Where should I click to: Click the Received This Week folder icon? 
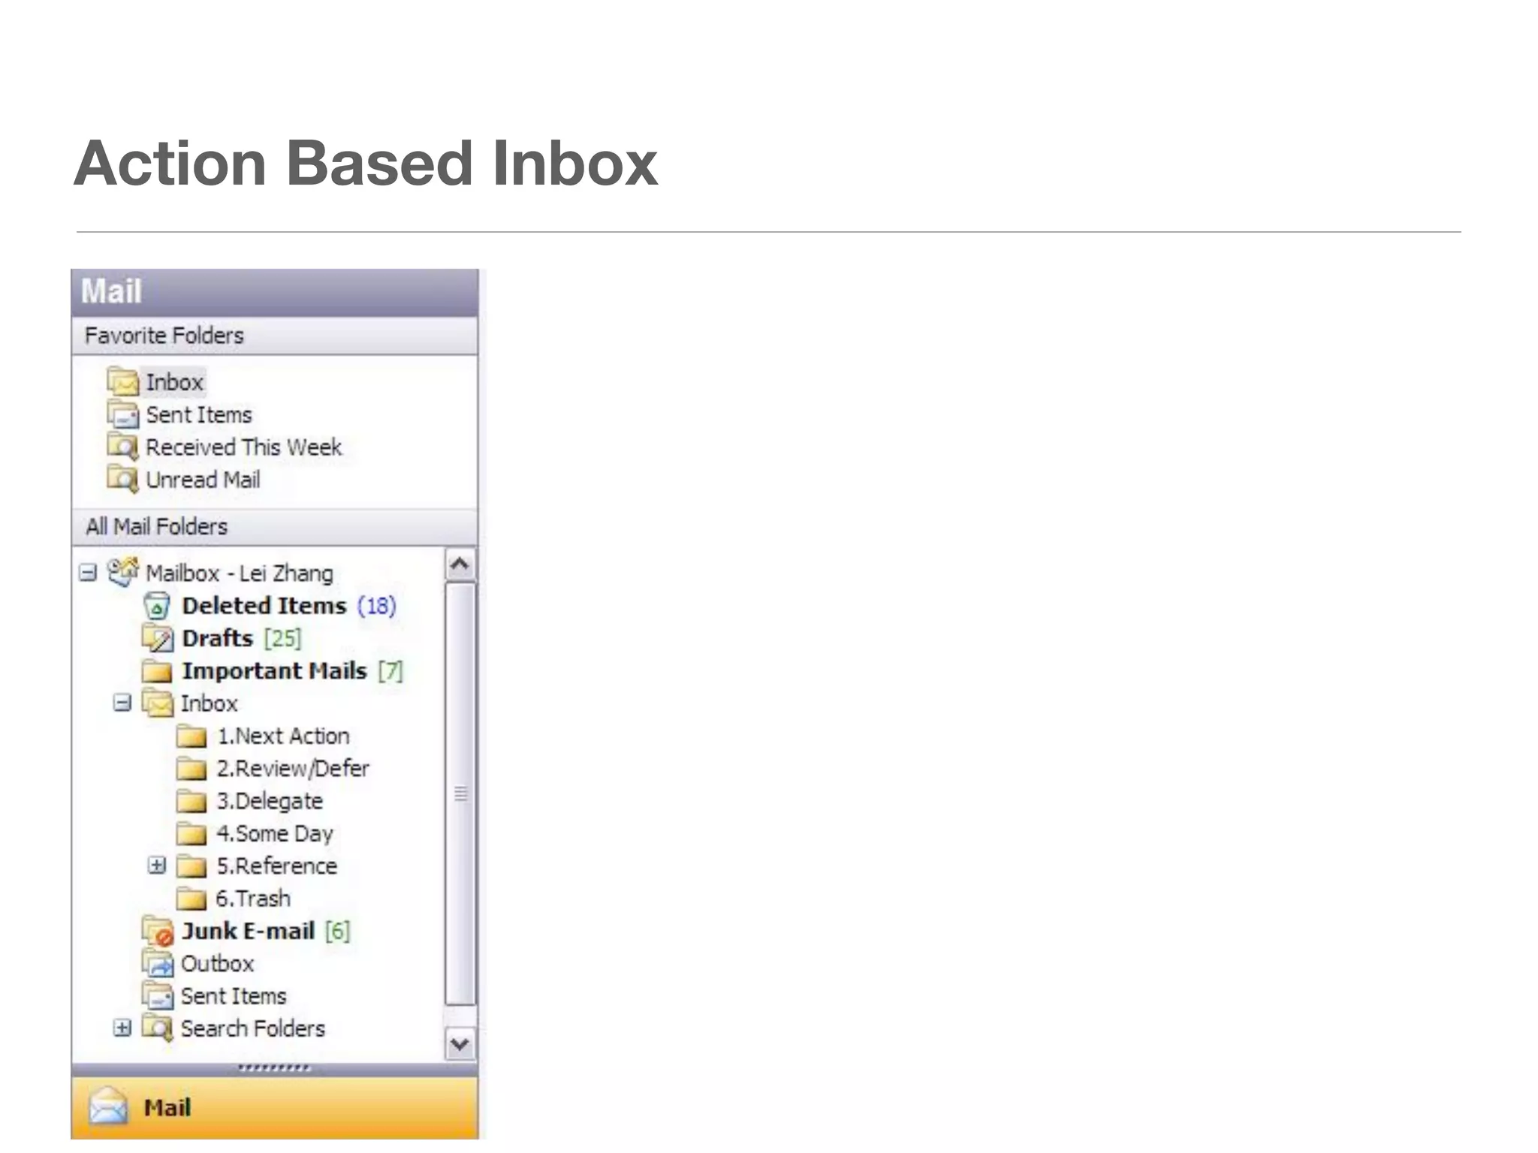point(122,447)
